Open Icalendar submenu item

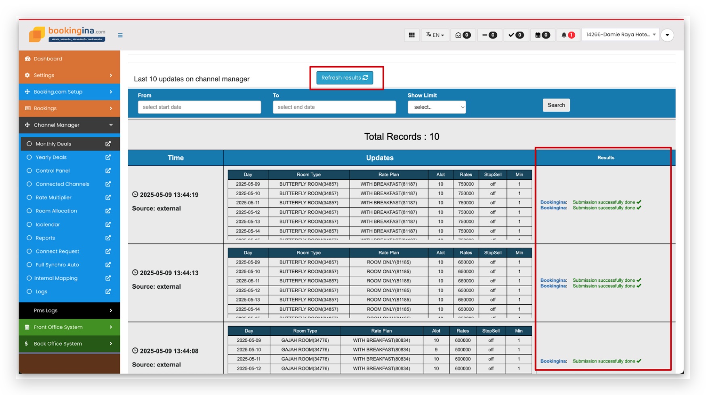[48, 225]
